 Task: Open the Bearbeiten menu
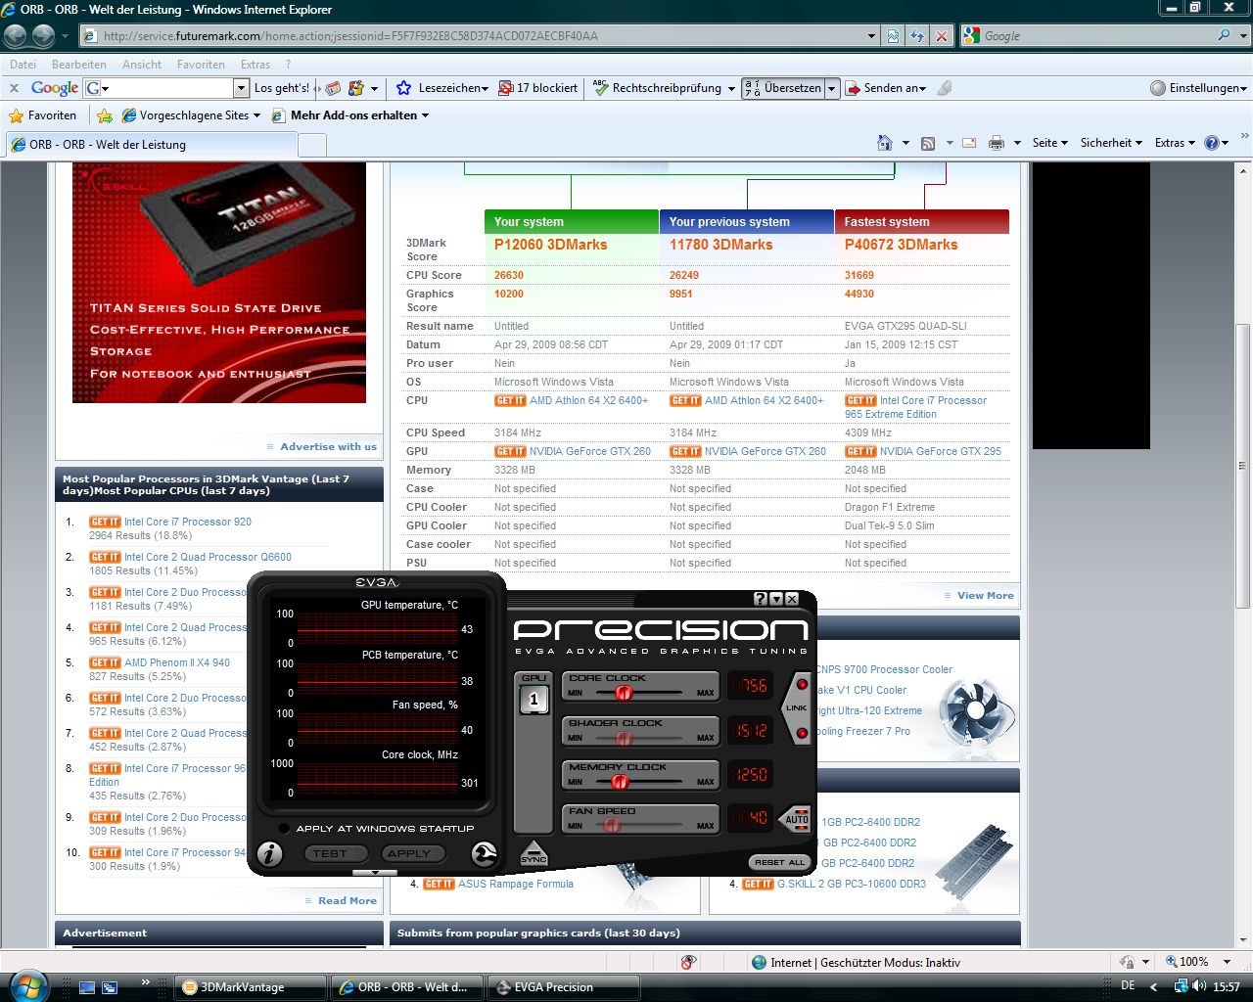pos(79,65)
